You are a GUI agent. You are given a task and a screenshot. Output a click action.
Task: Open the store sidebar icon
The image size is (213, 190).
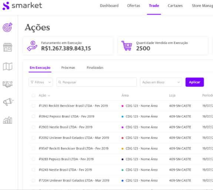7,47
